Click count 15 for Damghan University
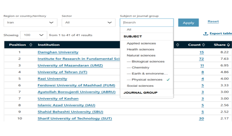 [x=202, y=52]
